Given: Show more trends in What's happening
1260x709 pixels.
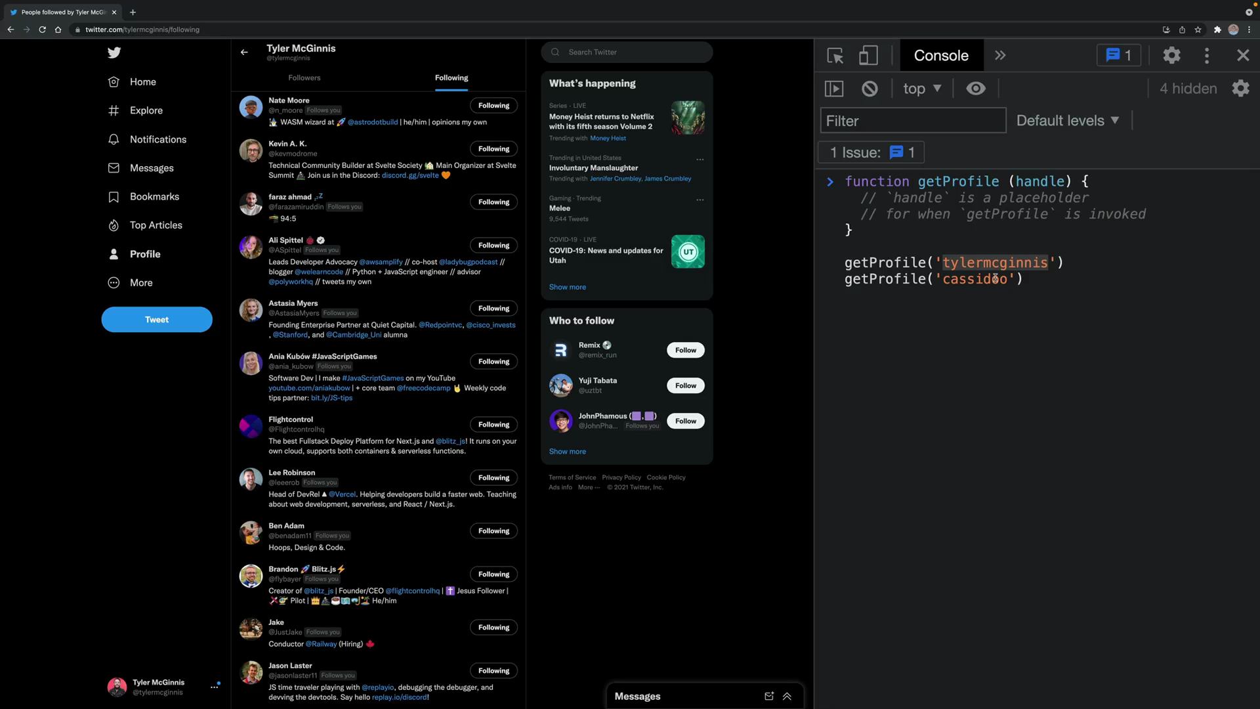Looking at the screenshot, I should [x=568, y=288].
